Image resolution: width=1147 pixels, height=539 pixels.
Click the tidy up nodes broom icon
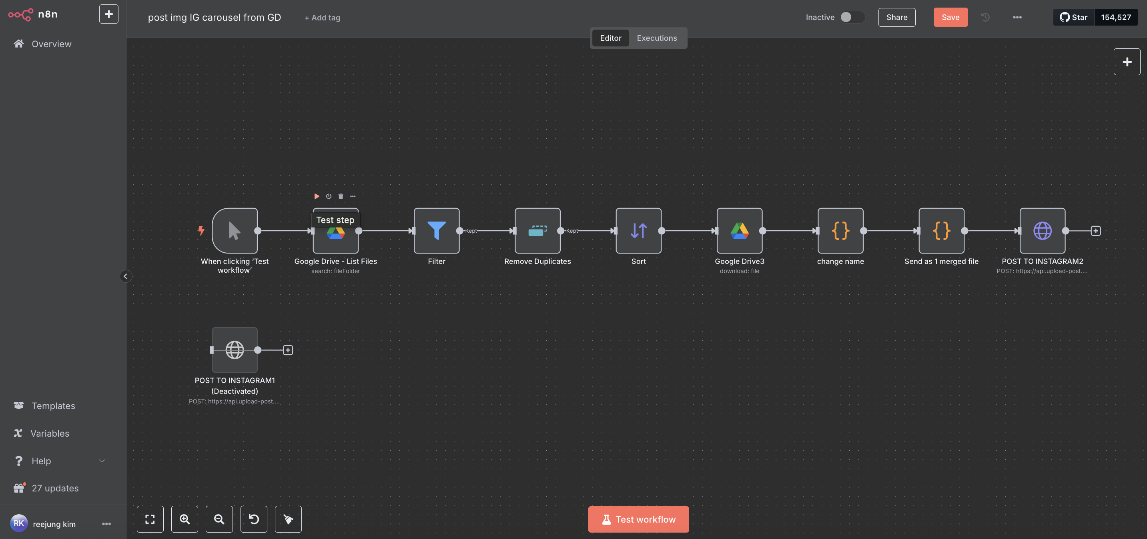click(x=288, y=519)
